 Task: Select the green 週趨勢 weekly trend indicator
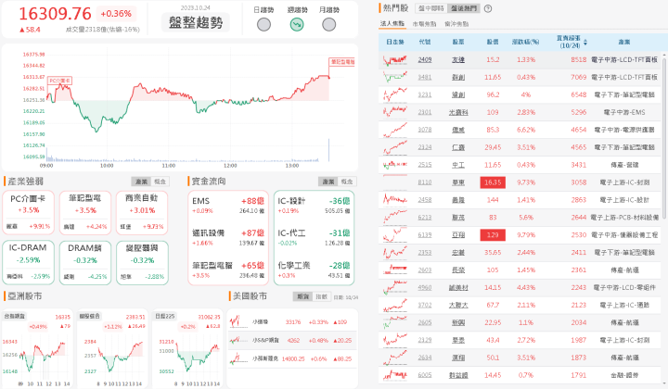[297, 25]
